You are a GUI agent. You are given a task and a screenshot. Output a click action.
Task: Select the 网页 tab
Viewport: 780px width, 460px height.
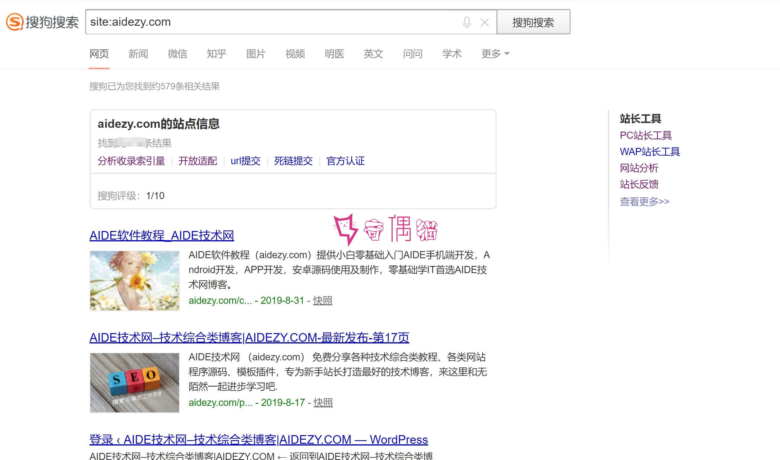99,54
